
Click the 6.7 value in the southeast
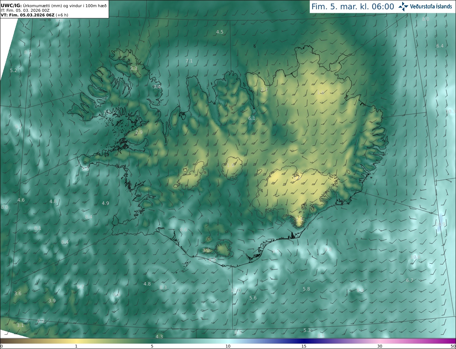(x=410, y=280)
